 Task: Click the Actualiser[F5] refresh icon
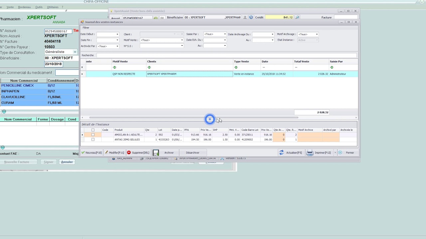(282, 153)
